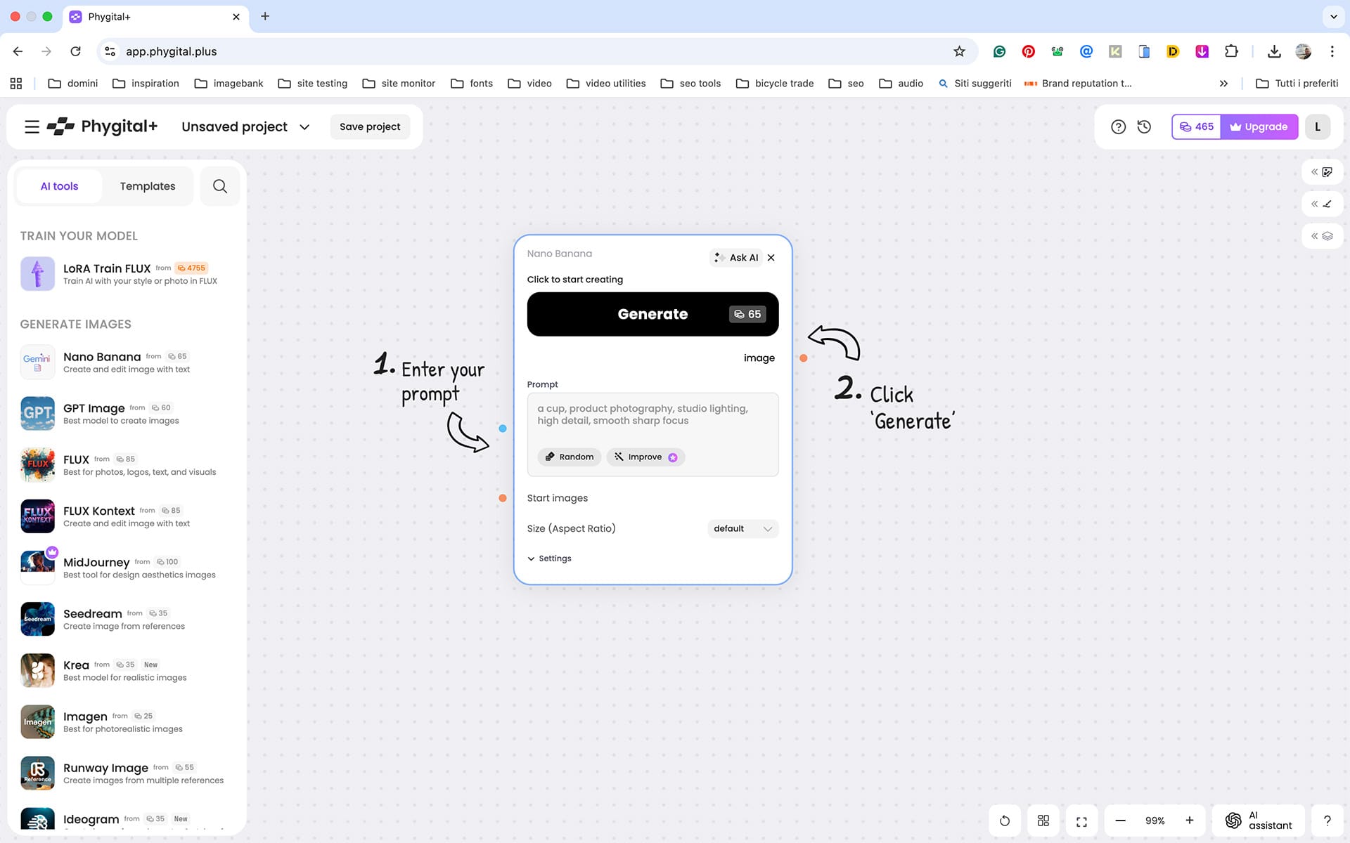Click the Save project button
The height and width of the screenshot is (843, 1350).
369,126
